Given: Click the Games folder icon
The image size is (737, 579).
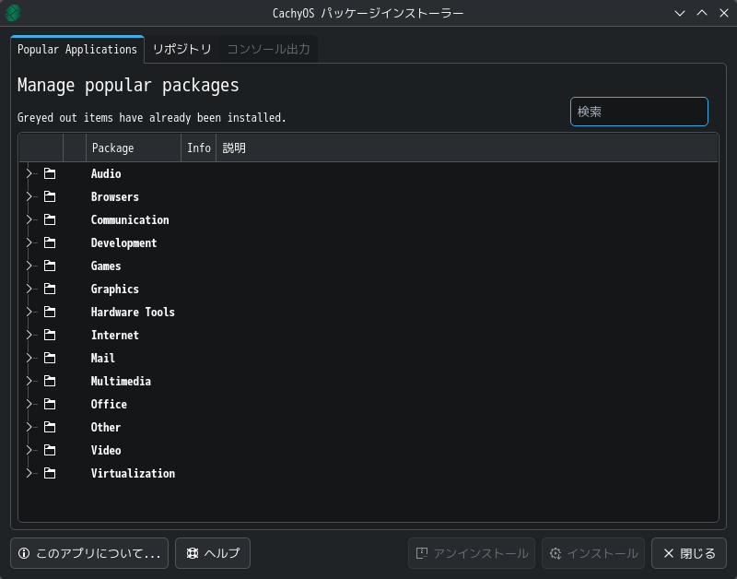Looking at the screenshot, I should 50,266.
